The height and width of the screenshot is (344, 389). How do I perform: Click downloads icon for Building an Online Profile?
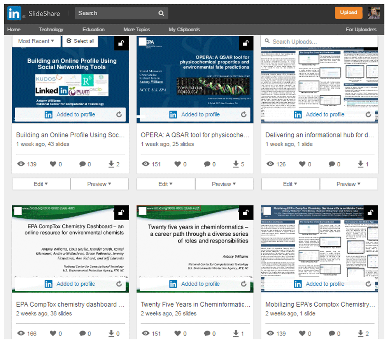tap(111, 164)
